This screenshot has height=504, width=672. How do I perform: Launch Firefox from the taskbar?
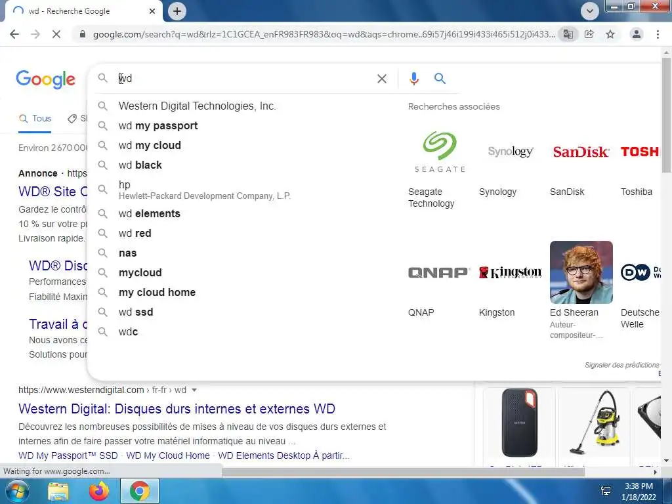pyautogui.click(x=99, y=492)
